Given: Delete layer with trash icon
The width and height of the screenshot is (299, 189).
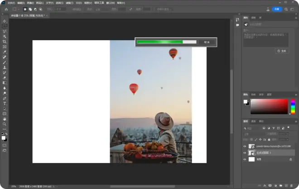Looking at the screenshot, I should [291, 185].
